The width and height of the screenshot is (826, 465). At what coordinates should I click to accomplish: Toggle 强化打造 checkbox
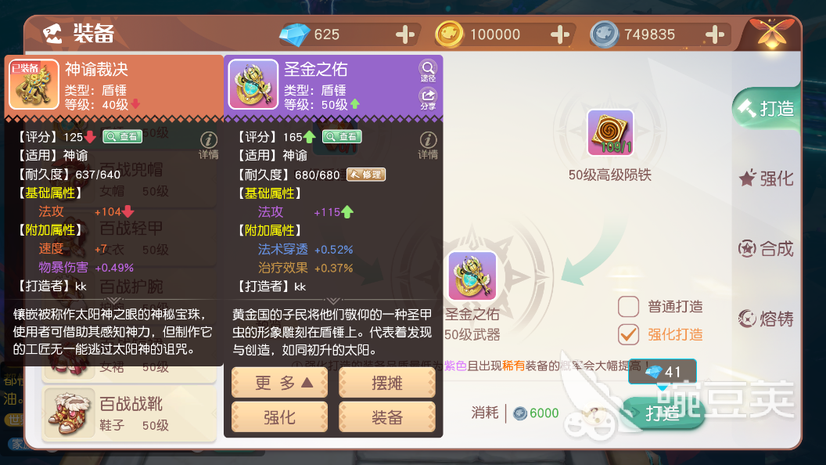628,334
